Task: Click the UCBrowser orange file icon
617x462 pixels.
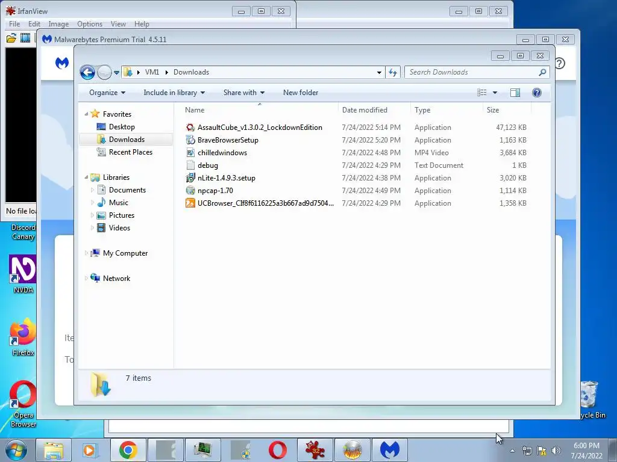Action: tap(190, 203)
